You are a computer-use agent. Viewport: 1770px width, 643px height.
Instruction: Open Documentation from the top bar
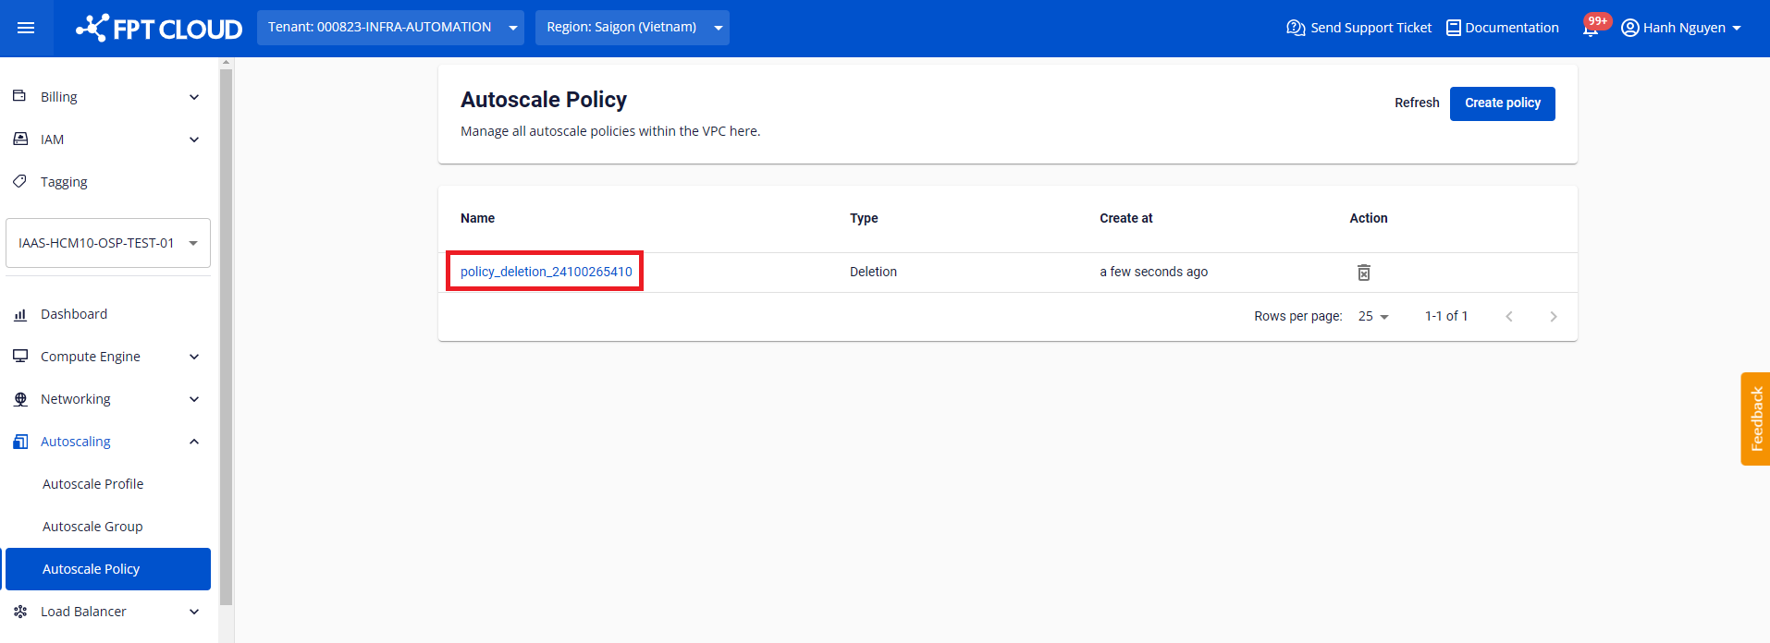tap(1503, 28)
